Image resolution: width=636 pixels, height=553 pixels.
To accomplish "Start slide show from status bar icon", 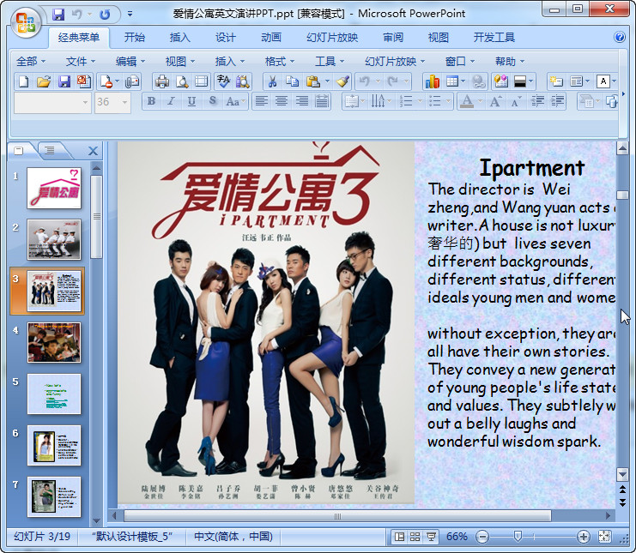I will coord(431,537).
